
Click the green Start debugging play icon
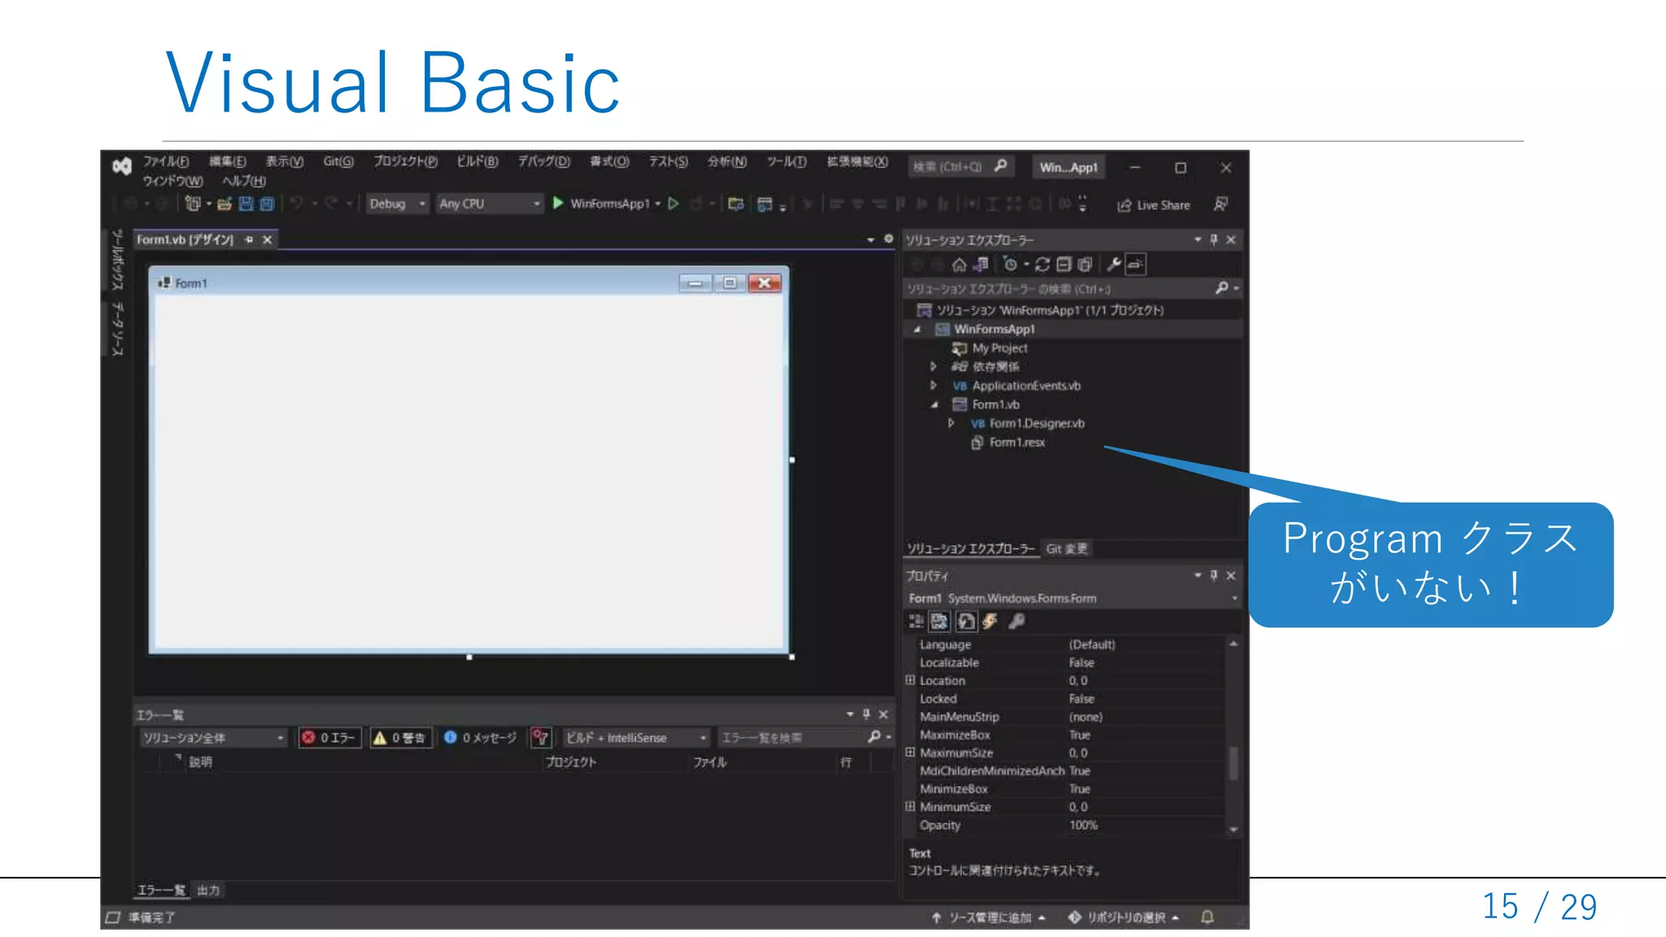558,203
